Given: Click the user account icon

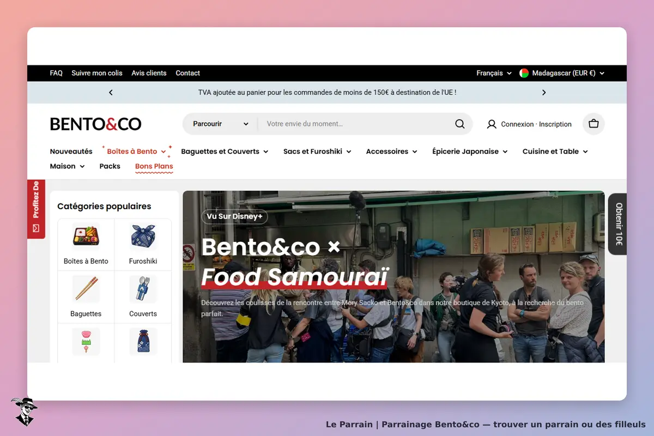Looking at the screenshot, I should 492,124.
